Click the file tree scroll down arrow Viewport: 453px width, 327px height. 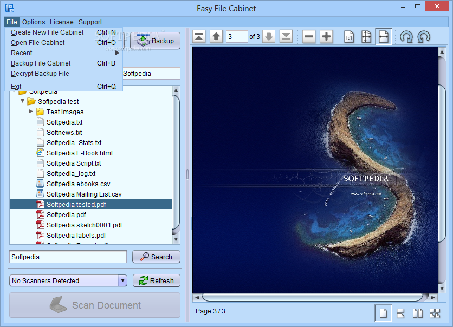pos(176,239)
